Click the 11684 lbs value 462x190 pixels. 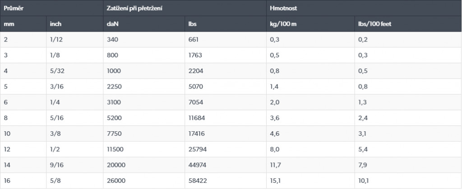pyautogui.click(x=197, y=118)
